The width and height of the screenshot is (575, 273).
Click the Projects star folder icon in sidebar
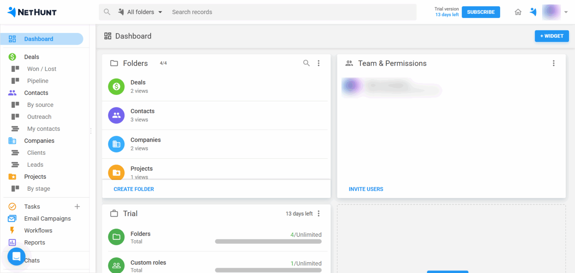point(12,177)
